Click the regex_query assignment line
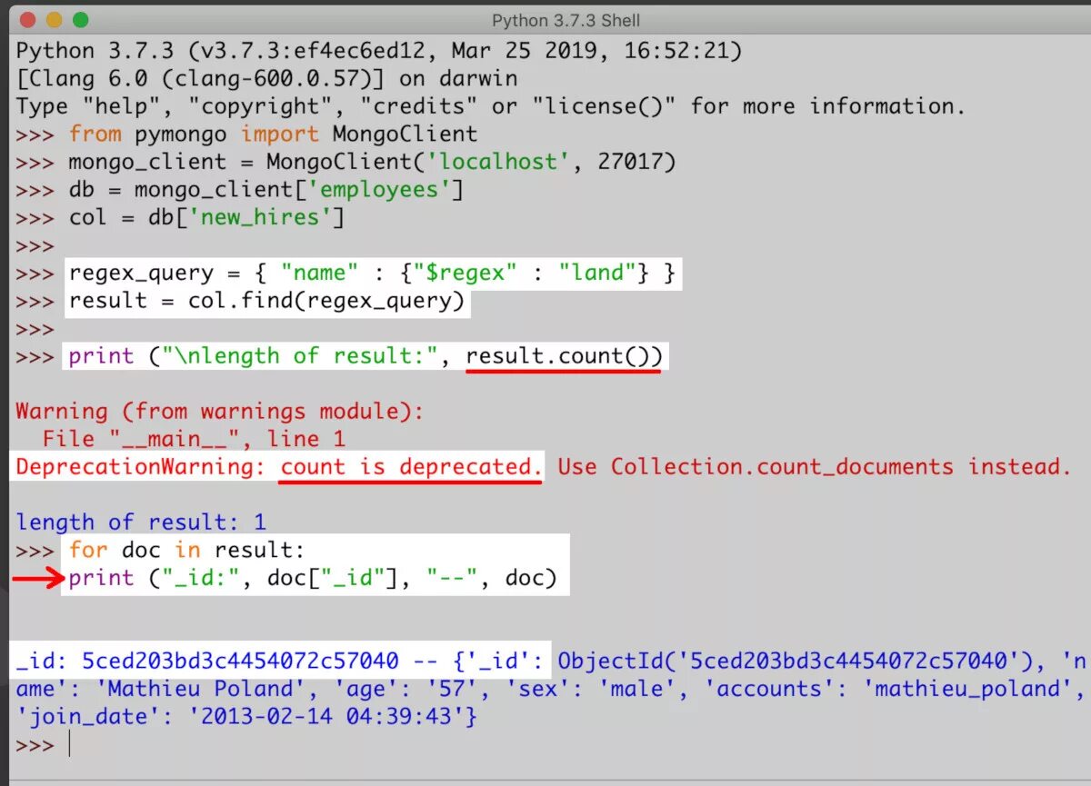Viewport: 1091px width, 786px height. (x=372, y=273)
